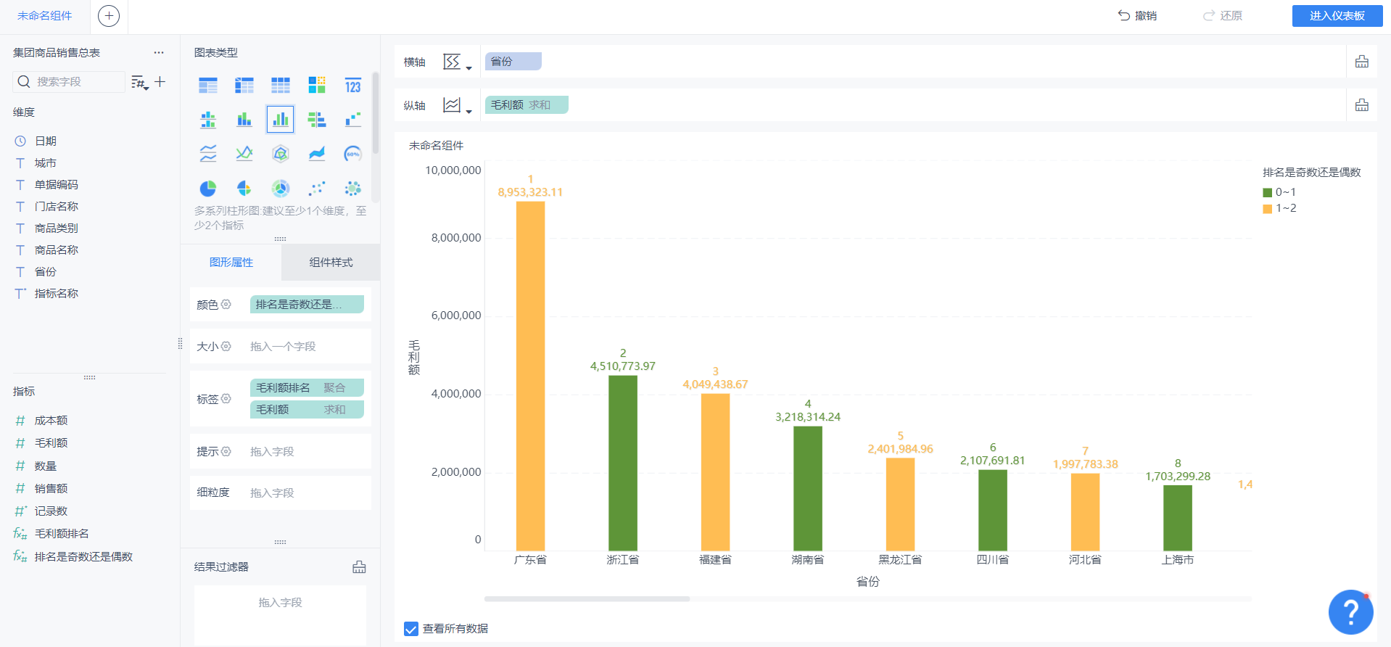The image size is (1391, 647).
Task: Open the 毛利额 求和 label pill
Action: click(x=307, y=410)
